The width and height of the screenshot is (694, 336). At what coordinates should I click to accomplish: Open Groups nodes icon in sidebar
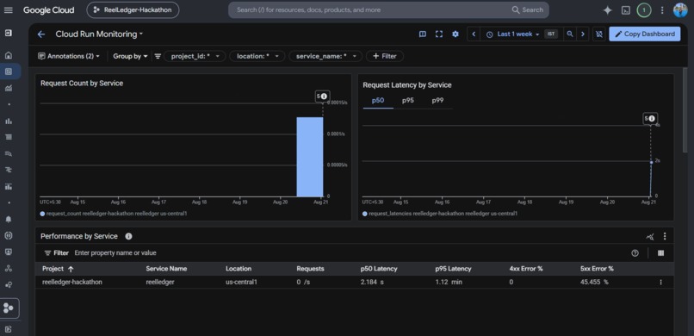click(x=9, y=268)
